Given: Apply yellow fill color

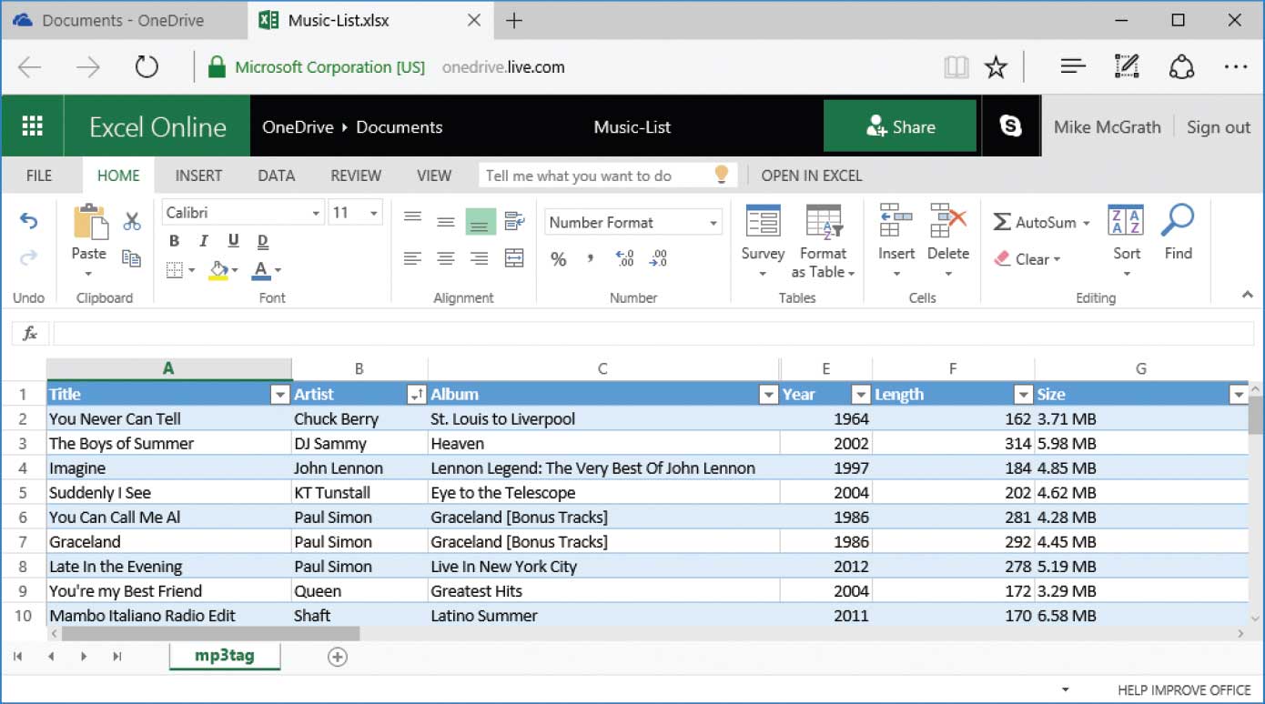Looking at the screenshot, I should pos(218,270).
